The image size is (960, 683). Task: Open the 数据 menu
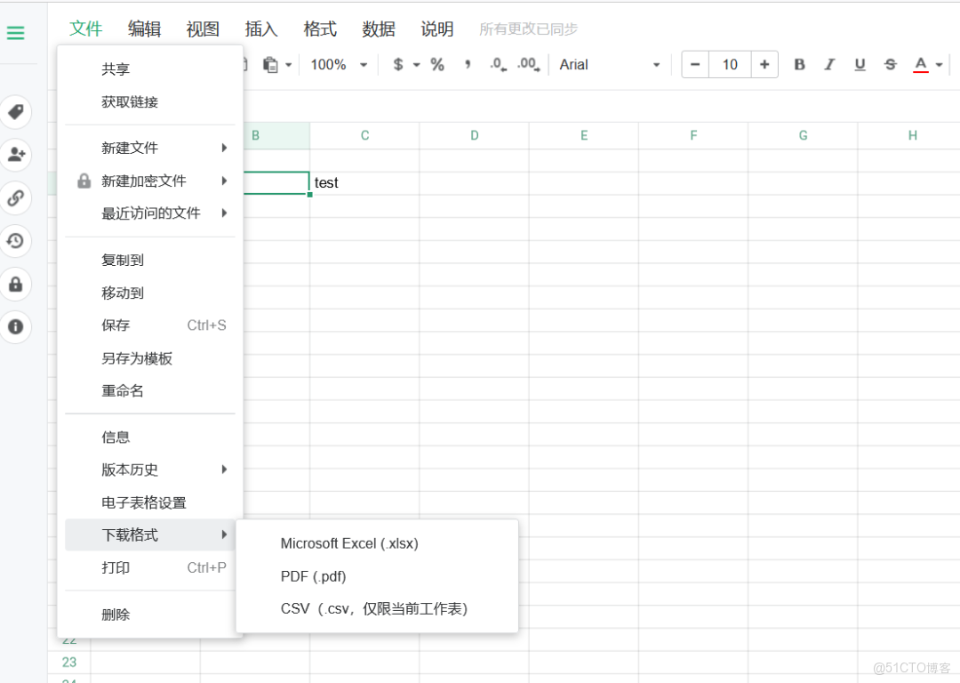pyautogui.click(x=379, y=28)
